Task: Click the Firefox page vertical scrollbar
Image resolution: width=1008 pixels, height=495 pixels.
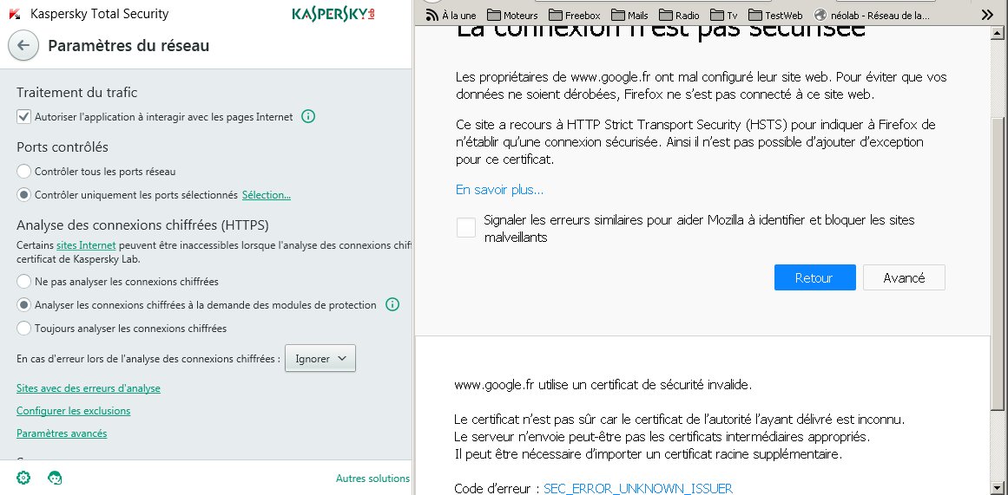Action: pyautogui.click(x=997, y=264)
